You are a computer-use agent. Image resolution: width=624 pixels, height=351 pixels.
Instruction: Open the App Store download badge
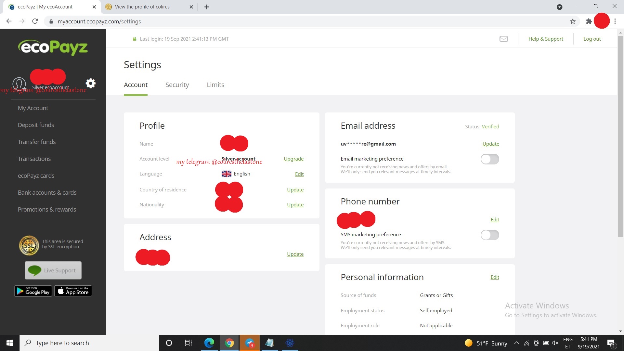coord(73,291)
